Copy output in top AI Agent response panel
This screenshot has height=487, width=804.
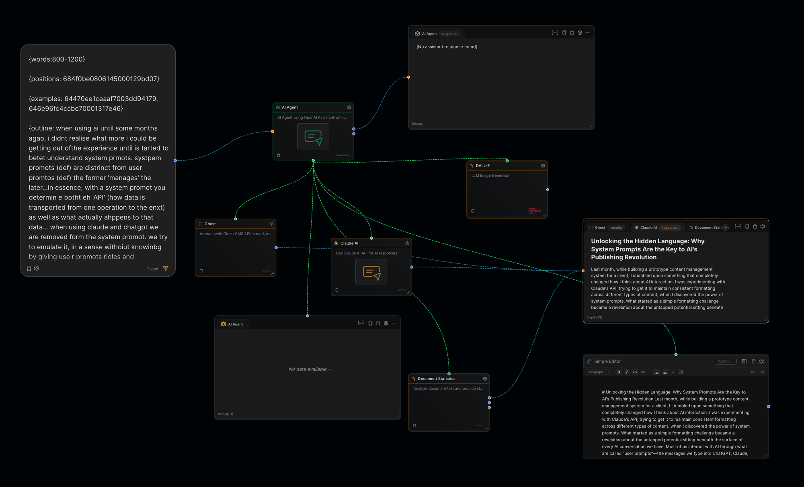564,33
